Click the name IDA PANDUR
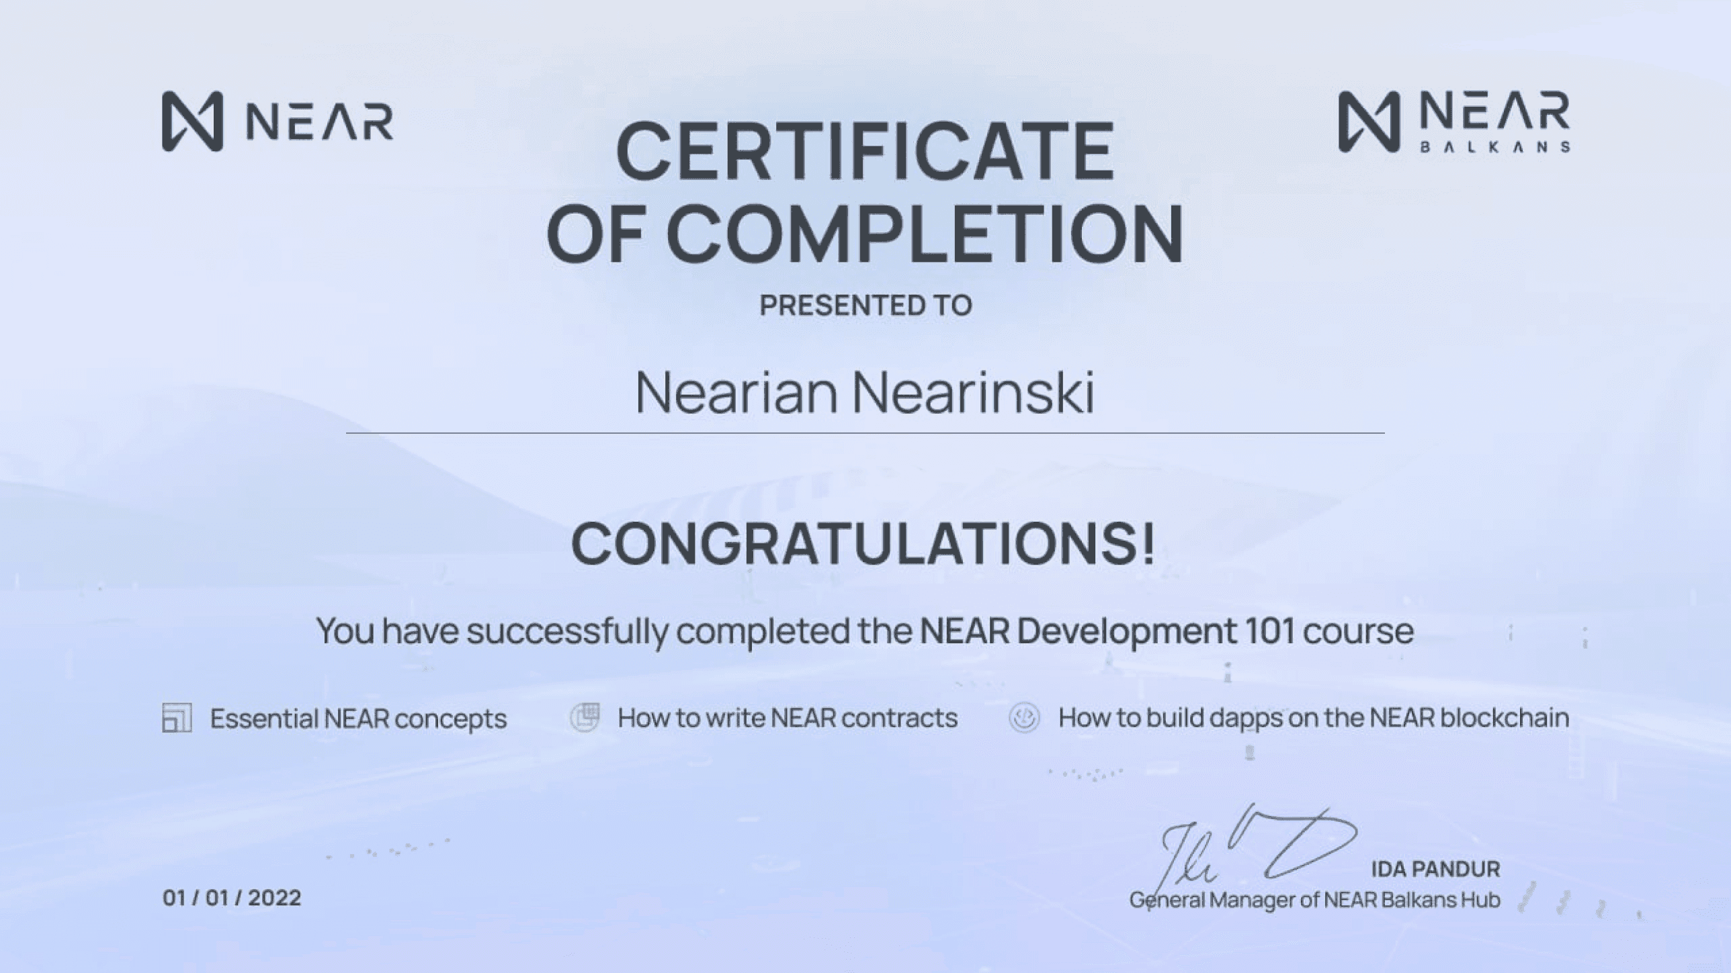The height and width of the screenshot is (973, 1731). [x=1435, y=869]
